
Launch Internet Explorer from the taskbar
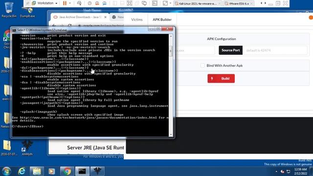22,171
